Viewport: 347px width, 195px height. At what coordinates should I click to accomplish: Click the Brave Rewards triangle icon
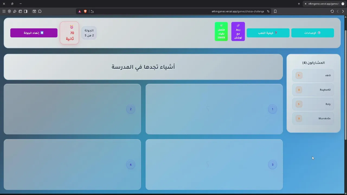point(80,11)
